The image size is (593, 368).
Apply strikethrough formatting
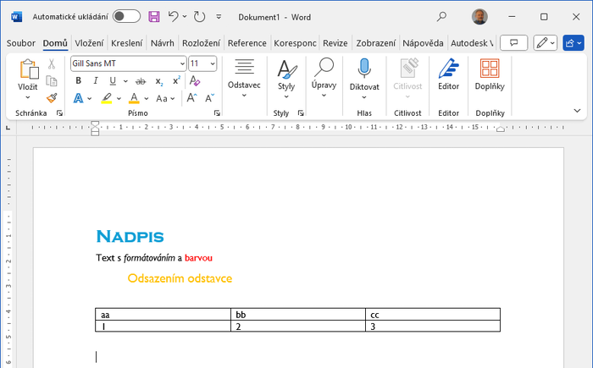tap(140, 81)
